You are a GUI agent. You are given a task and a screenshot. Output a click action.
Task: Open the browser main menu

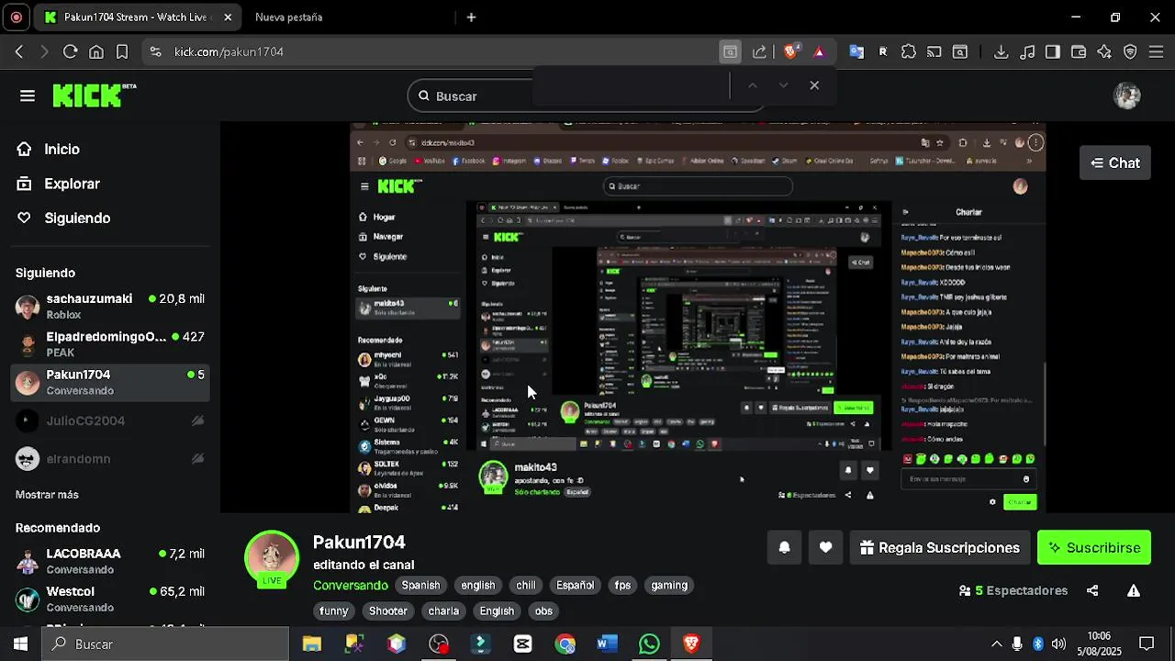tap(1156, 52)
